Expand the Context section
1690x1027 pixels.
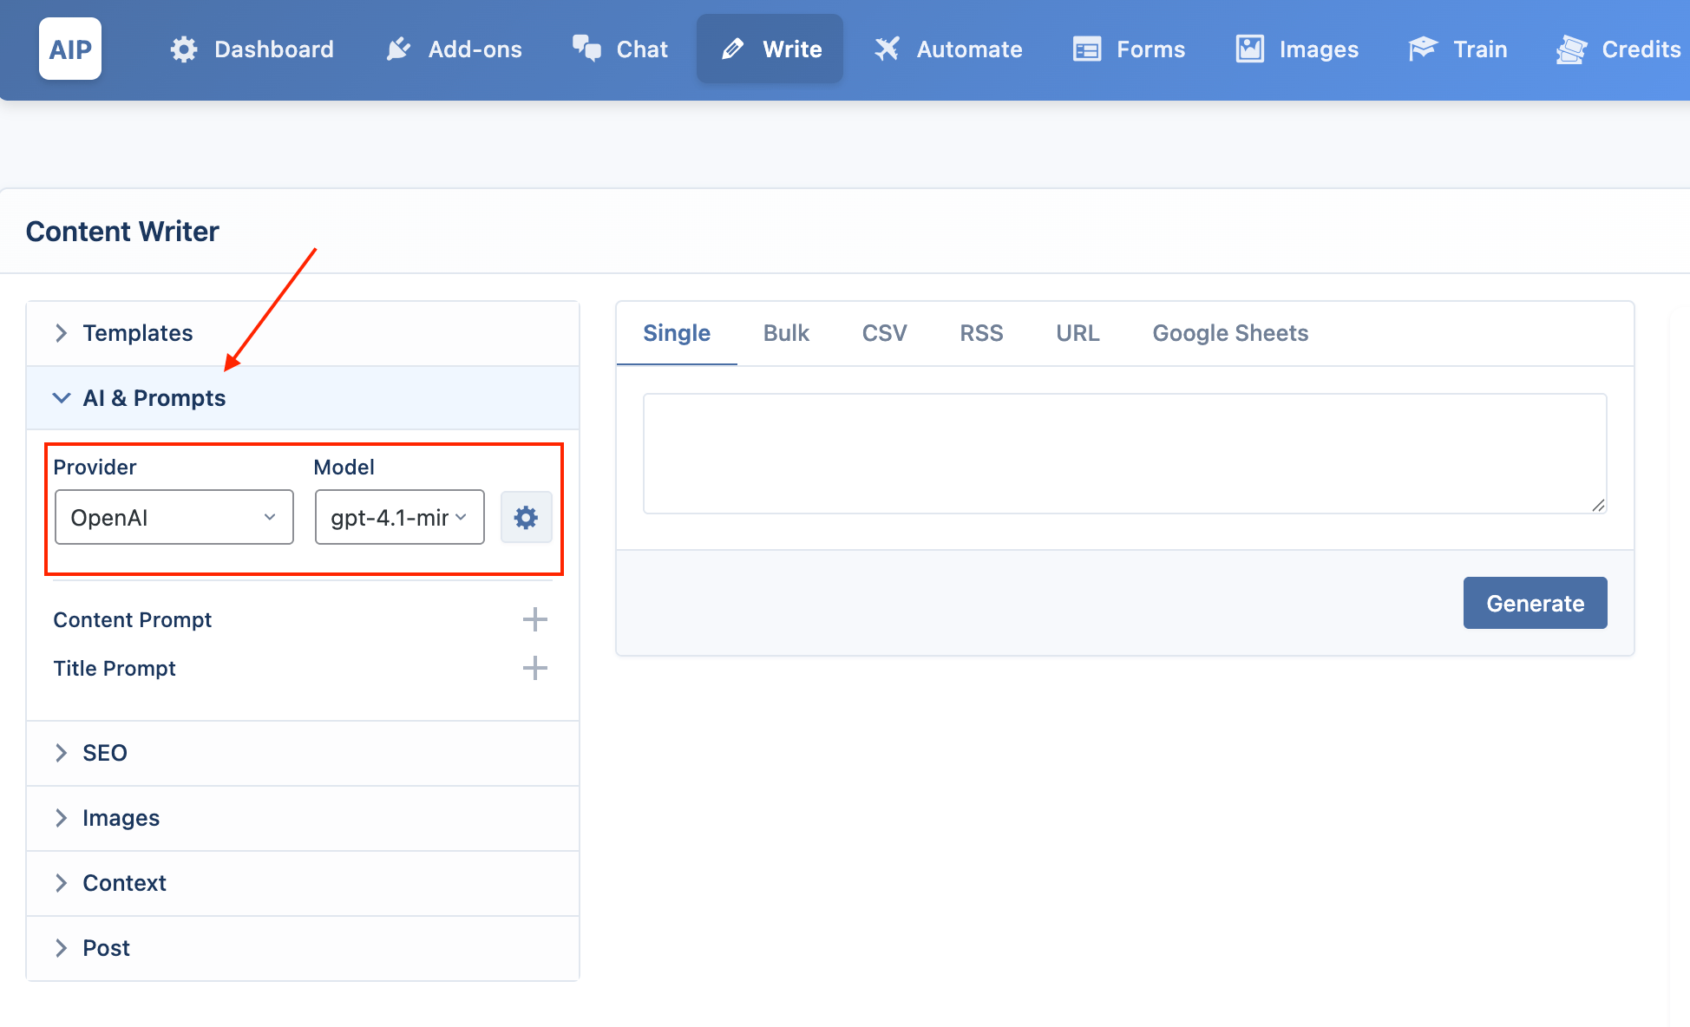(x=303, y=883)
